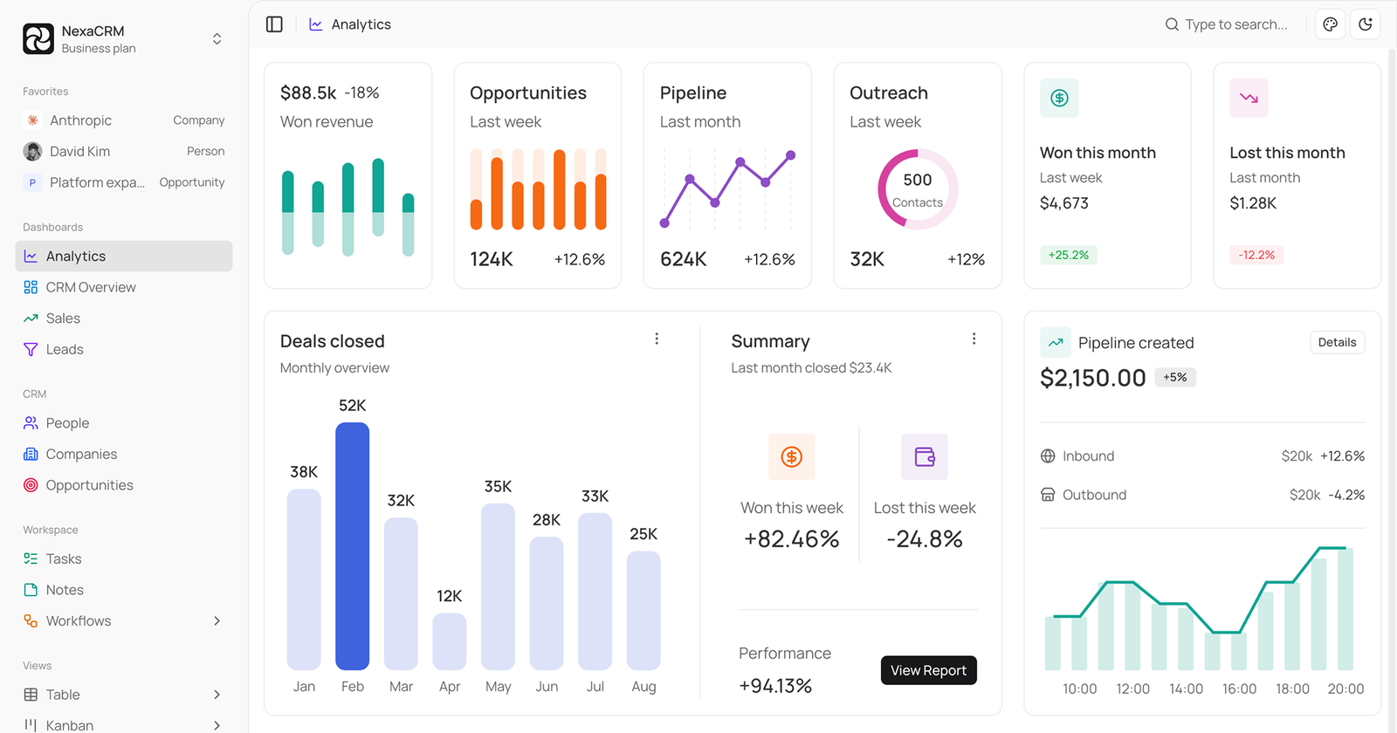Toggle dark mode moon icon

click(1366, 24)
